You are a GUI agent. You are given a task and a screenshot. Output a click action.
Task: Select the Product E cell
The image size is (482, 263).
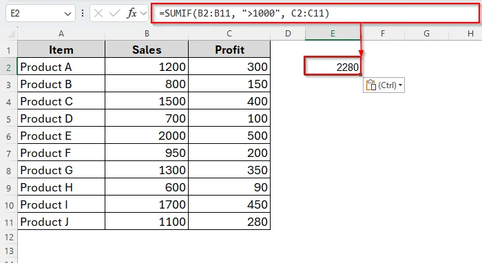pos(61,136)
